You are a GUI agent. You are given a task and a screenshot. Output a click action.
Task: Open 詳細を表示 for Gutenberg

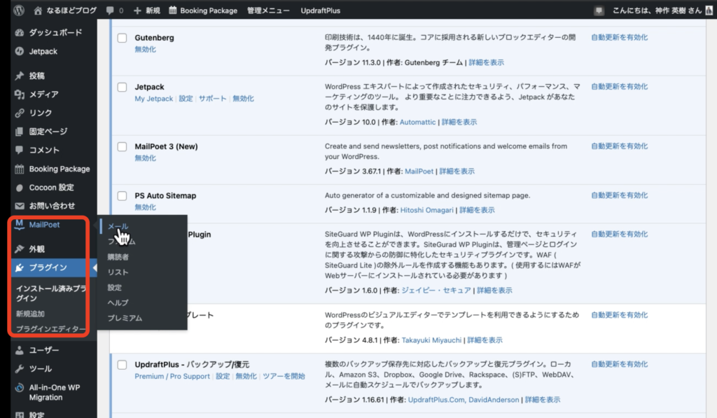tap(486, 62)
